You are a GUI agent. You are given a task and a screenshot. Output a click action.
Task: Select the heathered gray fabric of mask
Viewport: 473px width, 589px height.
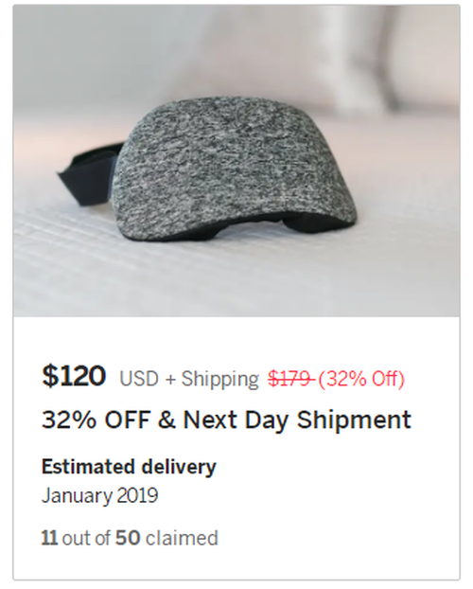pos(235,170)
